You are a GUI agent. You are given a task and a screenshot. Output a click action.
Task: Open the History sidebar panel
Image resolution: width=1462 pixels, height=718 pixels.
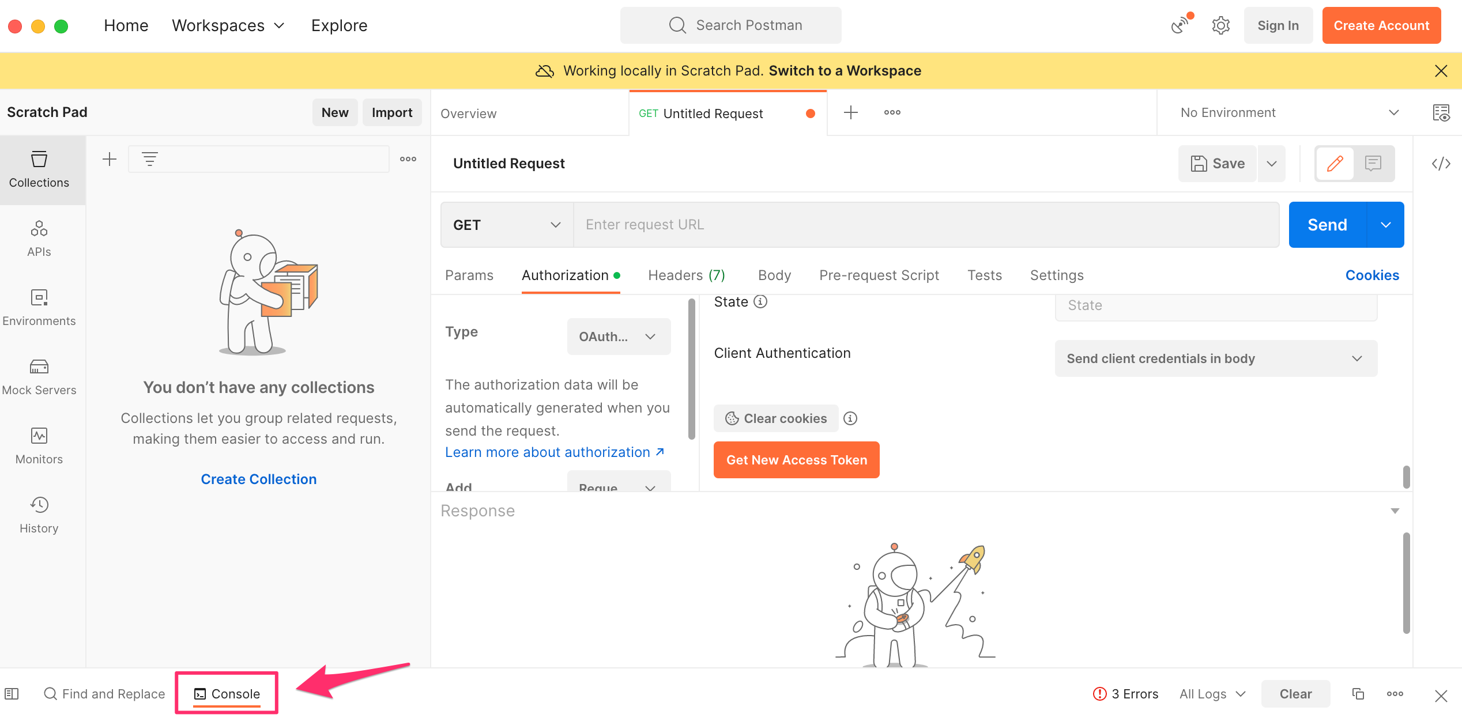point(39,516)
